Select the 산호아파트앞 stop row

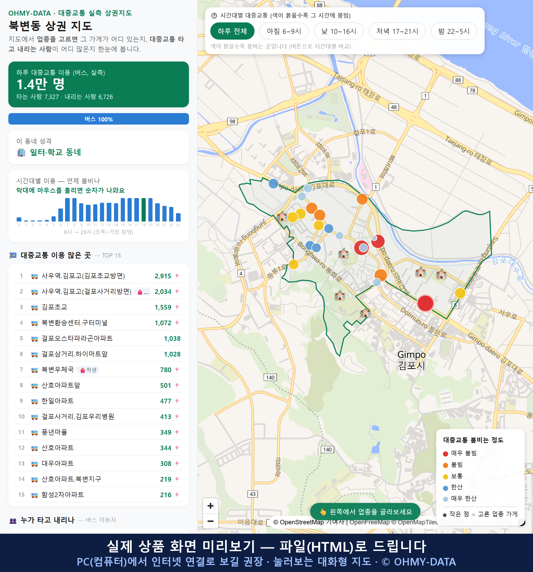pos(99,385)
